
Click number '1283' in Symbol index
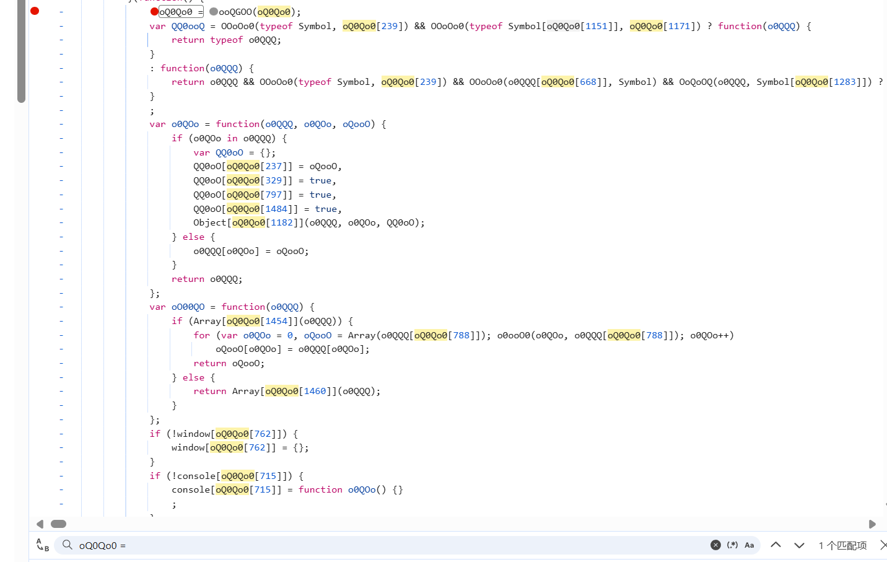844,82
